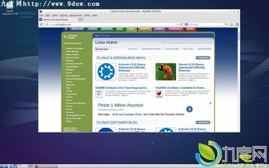Viewport: 269px width, 168px height.
Task: Expand the address bar history dropdown
Action: [178, 25]
